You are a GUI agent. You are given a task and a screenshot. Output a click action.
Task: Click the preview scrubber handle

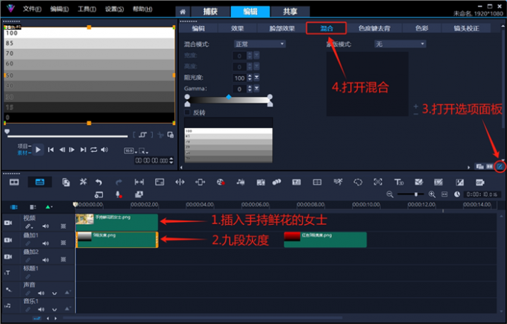click(7, 132)
